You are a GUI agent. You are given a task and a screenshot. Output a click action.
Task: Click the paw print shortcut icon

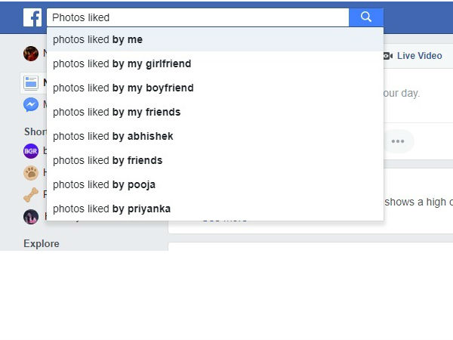[x=31, y=173]
